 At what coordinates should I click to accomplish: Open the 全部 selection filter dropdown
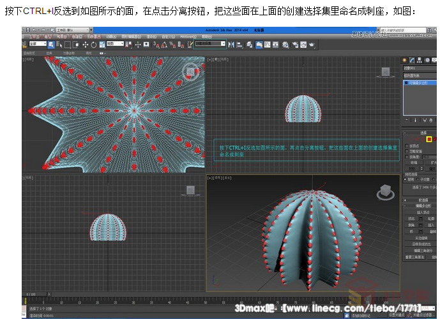click(38, 44)
